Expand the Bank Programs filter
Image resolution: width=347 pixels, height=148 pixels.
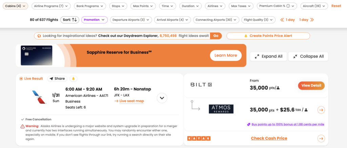(89, 6)
